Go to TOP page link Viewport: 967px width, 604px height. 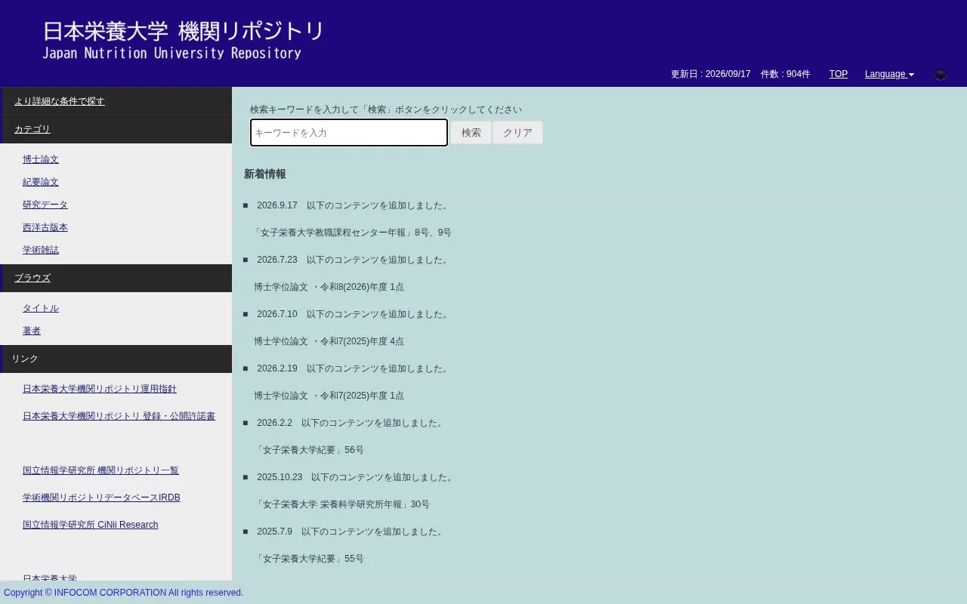[x=839, y=74]
